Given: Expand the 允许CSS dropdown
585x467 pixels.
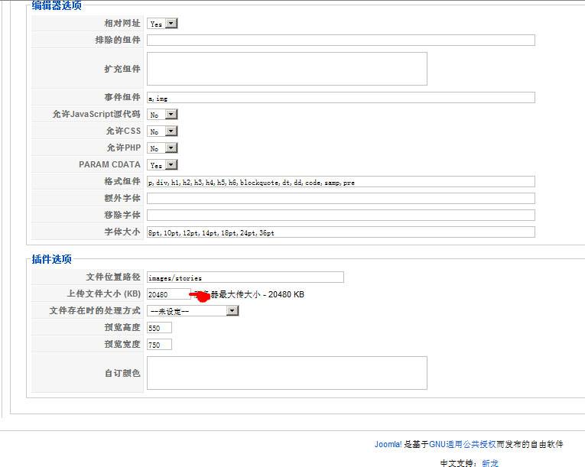Looking at the screenshot, I should tap(162, 131).
